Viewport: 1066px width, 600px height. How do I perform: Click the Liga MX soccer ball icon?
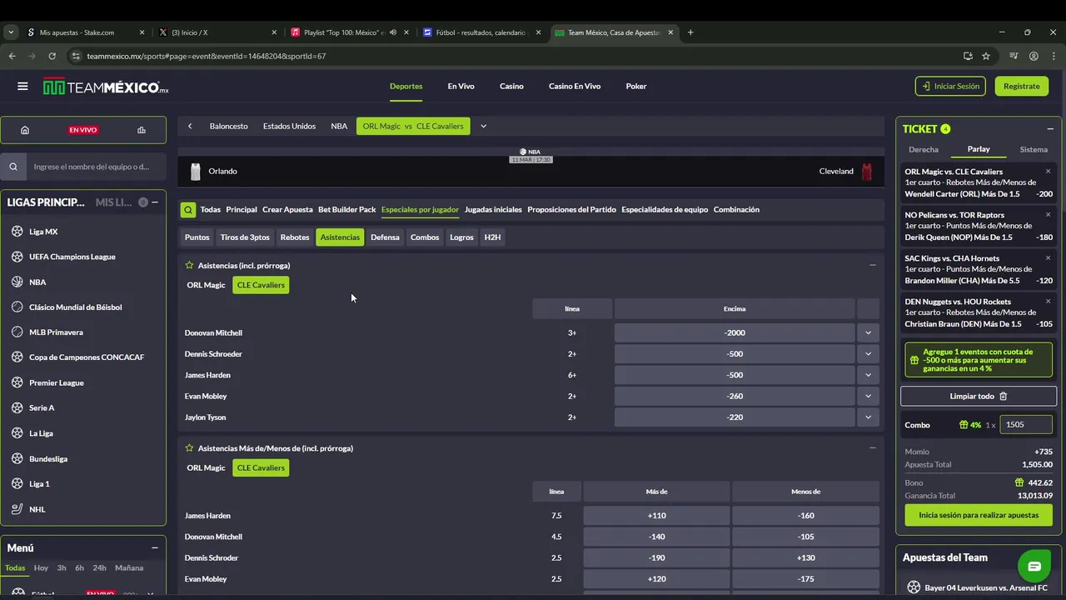click(x=17, y=232)
